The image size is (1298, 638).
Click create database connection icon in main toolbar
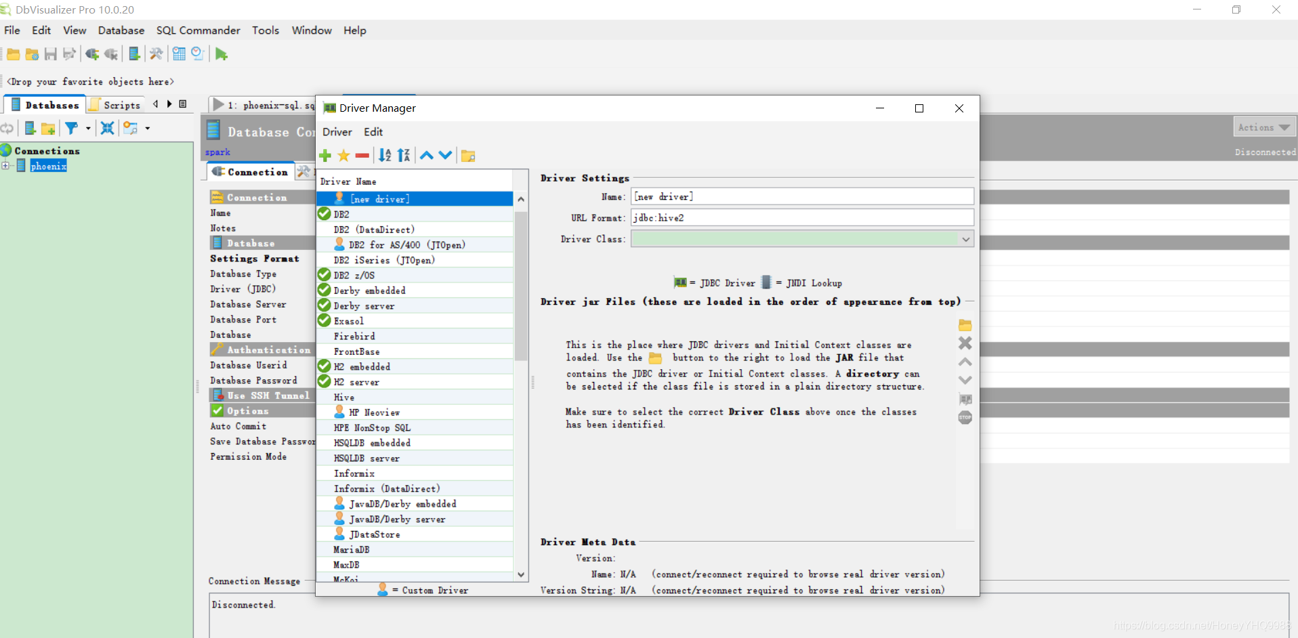coord(134,54)
